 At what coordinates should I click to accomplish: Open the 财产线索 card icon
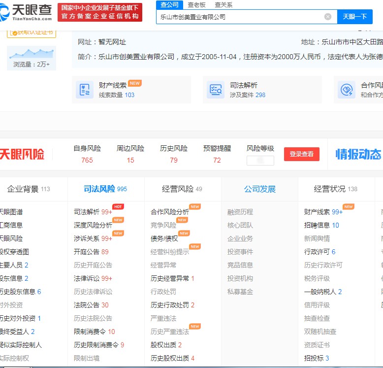click(85, 90)
